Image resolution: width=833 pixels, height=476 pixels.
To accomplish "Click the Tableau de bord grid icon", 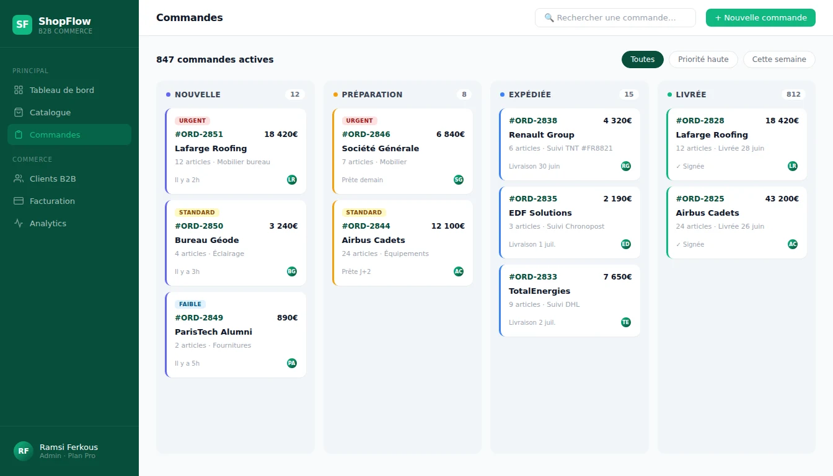I will click(19, 90).
